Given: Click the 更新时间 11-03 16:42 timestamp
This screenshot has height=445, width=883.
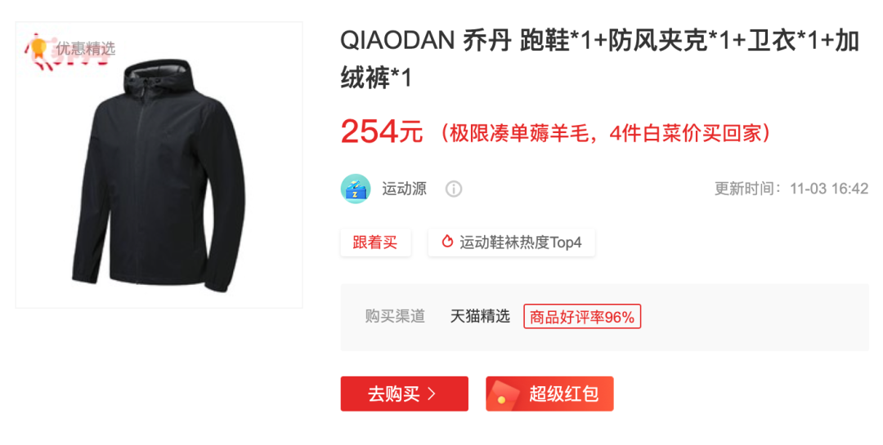Looking at the screenshot, I should tap(791, 189).
